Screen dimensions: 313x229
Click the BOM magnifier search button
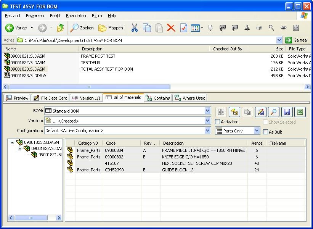(x=273, y=112)
